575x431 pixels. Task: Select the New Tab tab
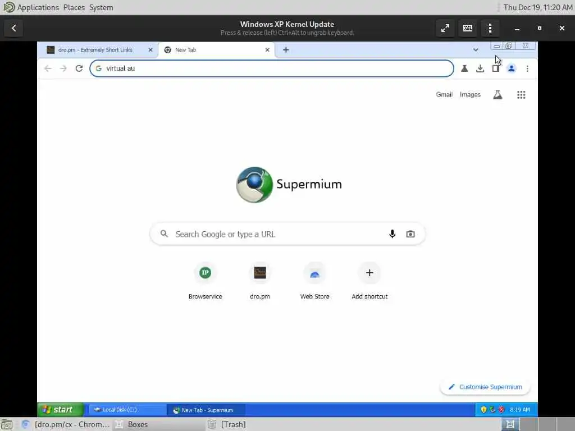tap(216, 50)
